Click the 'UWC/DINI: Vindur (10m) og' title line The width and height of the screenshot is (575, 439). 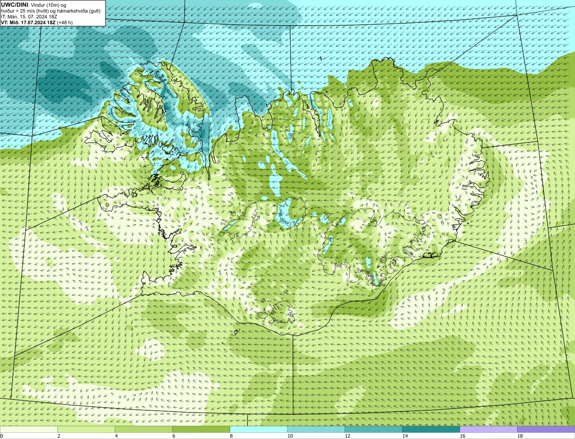34,4
